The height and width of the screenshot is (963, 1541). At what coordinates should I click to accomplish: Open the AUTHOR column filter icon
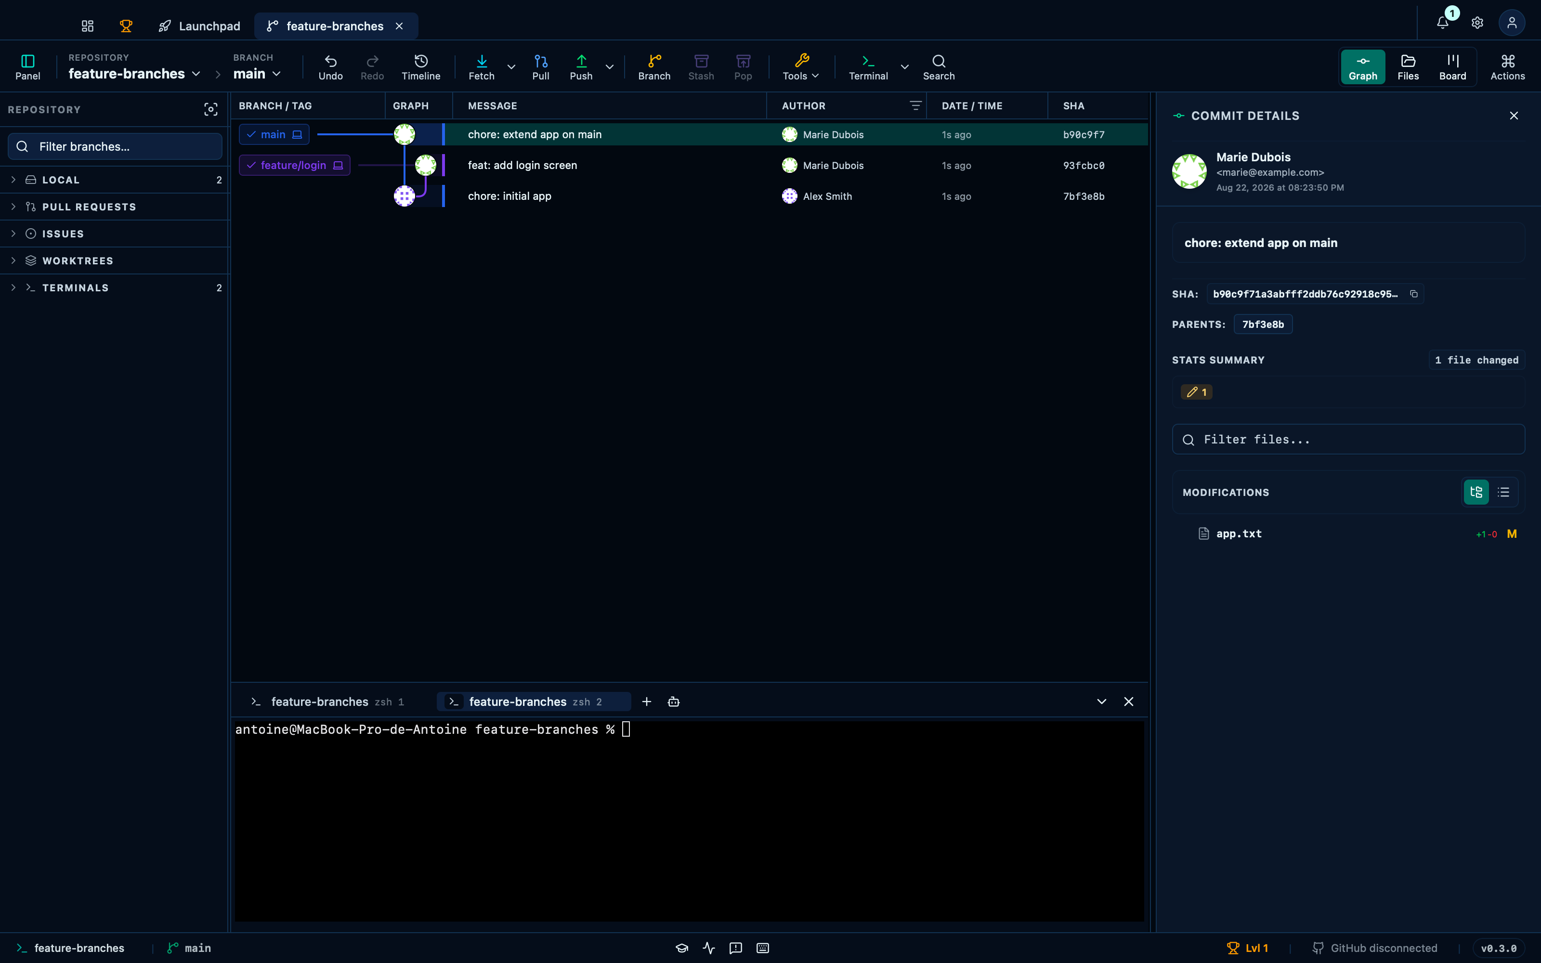[915, 106]
